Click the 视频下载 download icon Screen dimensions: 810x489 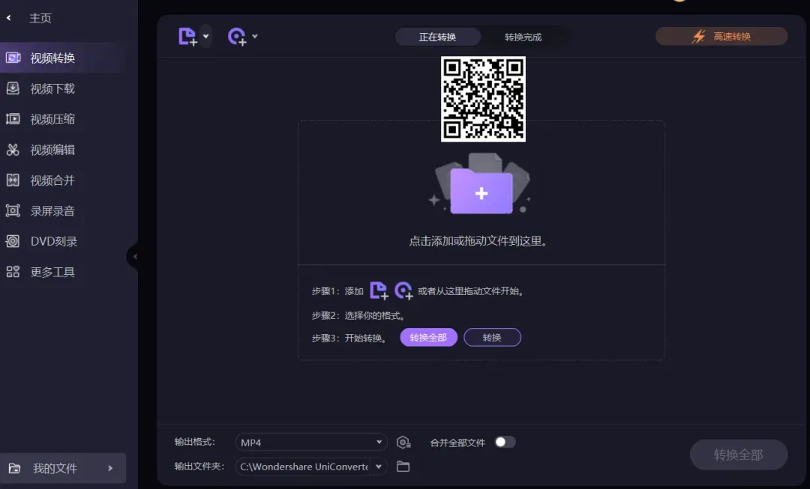pos(13,88)
